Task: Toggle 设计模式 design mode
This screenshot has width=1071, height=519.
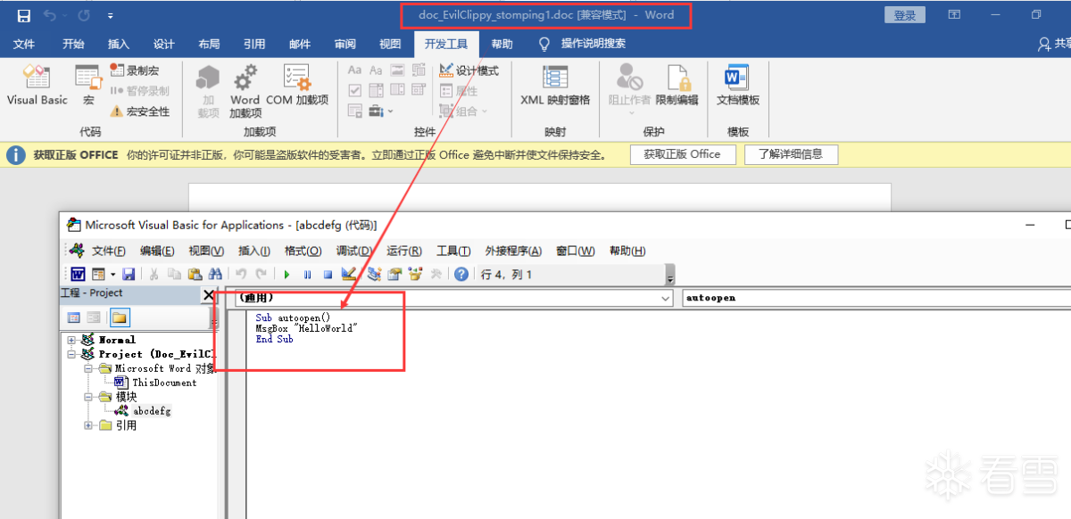Action: pyautogui.click(x=469, y=70)
